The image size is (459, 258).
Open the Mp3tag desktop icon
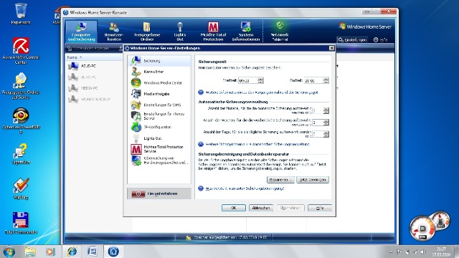(x=21, y=189)
